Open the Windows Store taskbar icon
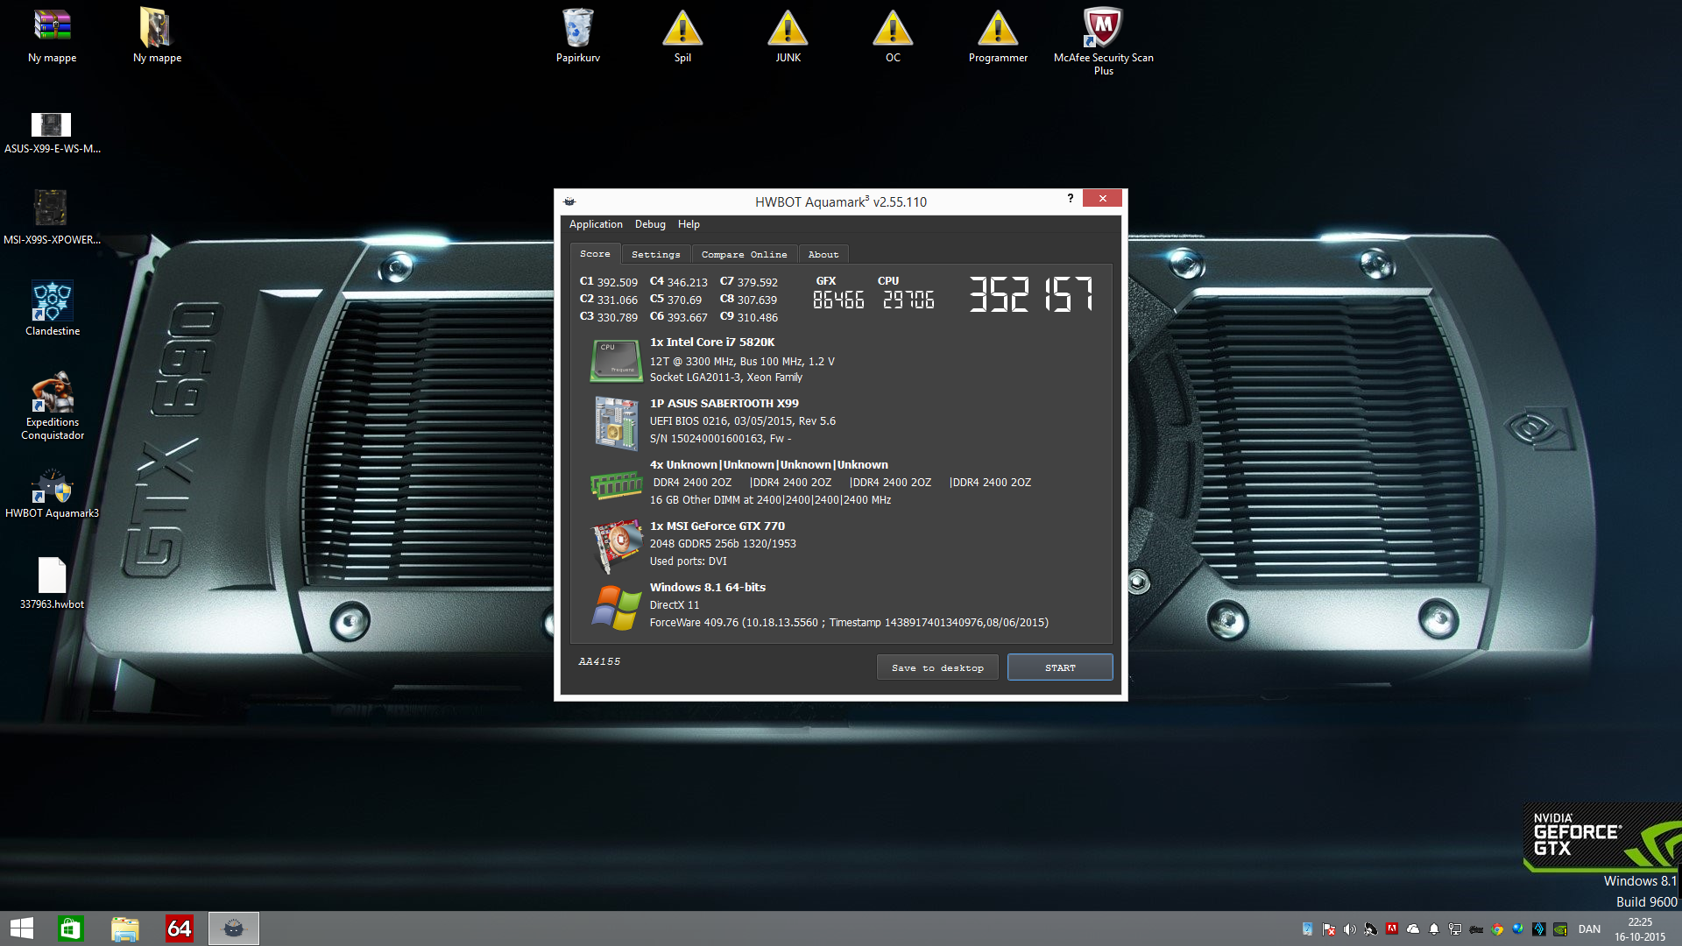The image size is (1682, 946). tap(70, 928)
